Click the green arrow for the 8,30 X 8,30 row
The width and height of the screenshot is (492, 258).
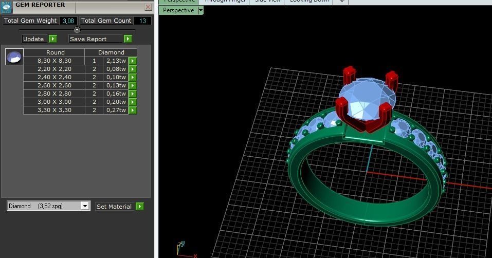click(x=133, y=61)
